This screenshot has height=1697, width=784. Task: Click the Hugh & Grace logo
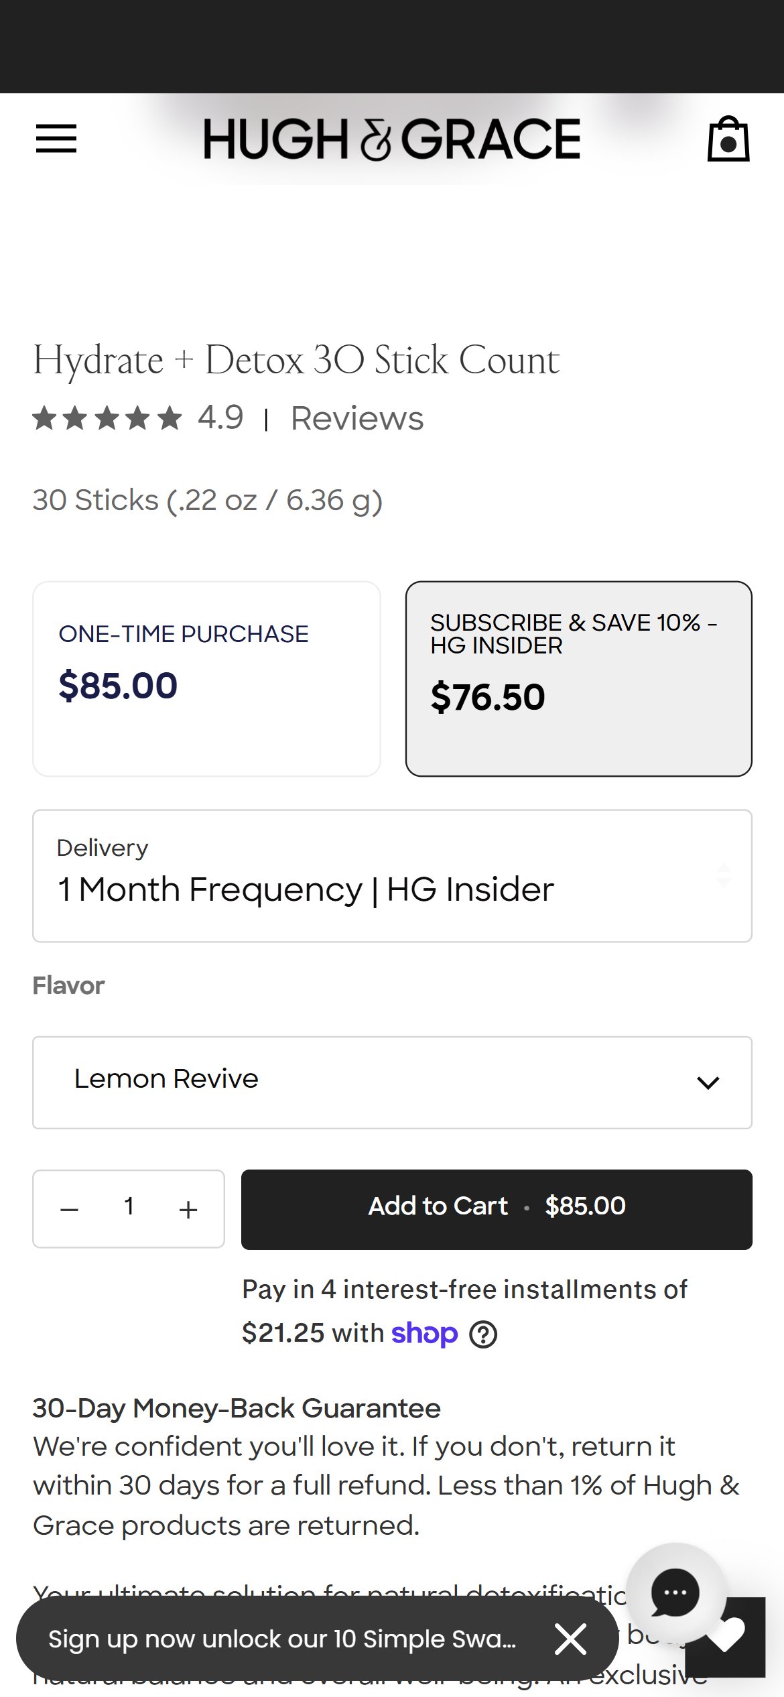pos(392,139)
